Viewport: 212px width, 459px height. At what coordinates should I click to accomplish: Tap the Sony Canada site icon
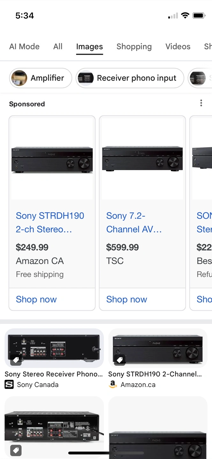9,385
